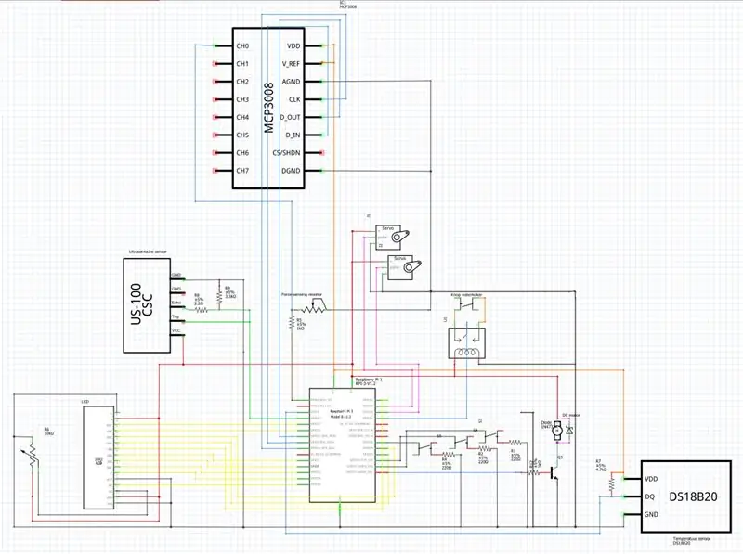Select the "DC motor" caption
The height and width of the screenshot is (554, 743).
pos(571,415)
